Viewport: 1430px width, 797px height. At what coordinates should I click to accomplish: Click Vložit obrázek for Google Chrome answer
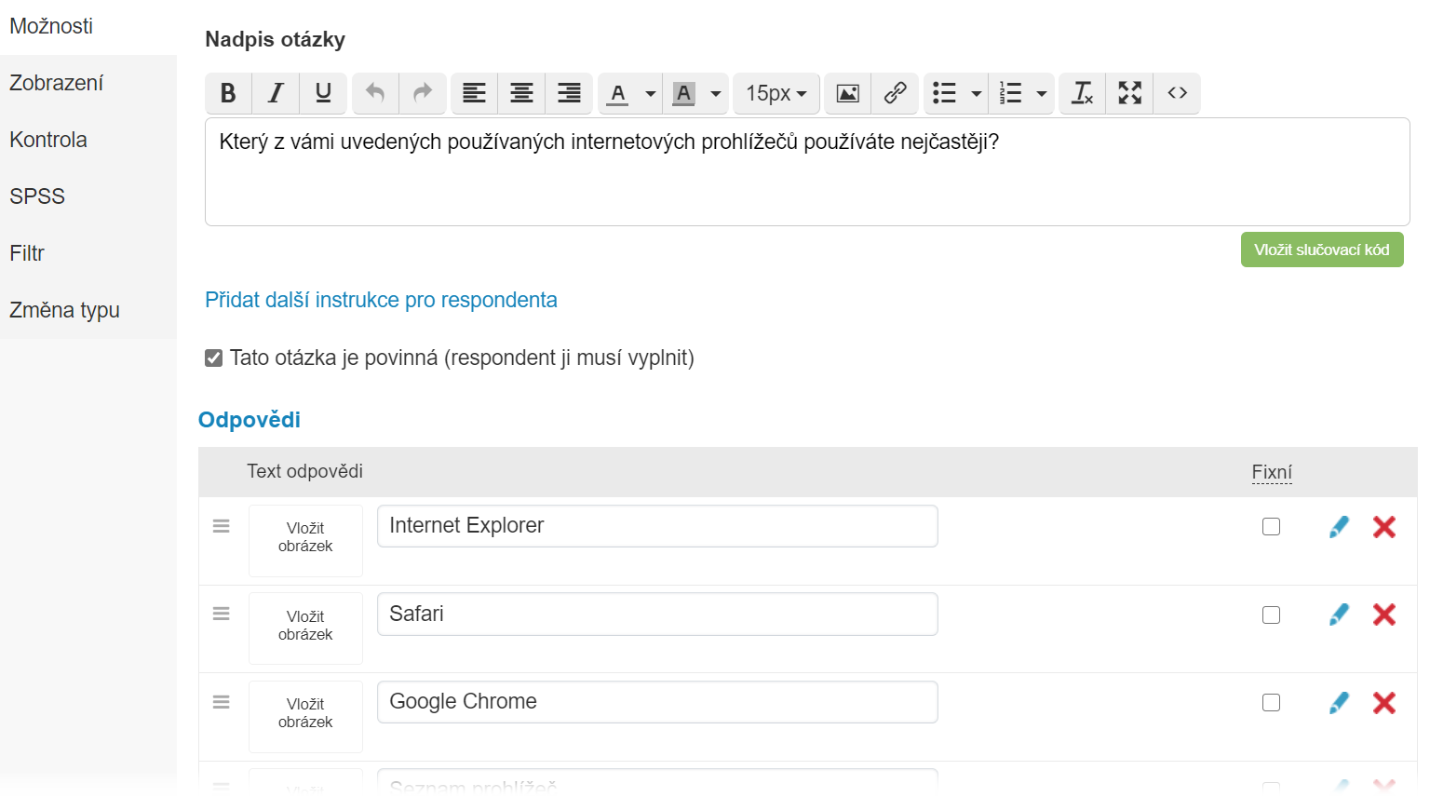(x=305, y=716)
